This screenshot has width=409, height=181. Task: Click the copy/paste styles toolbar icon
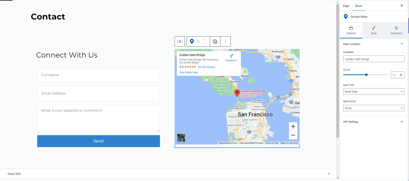click(x=215, y=41)
